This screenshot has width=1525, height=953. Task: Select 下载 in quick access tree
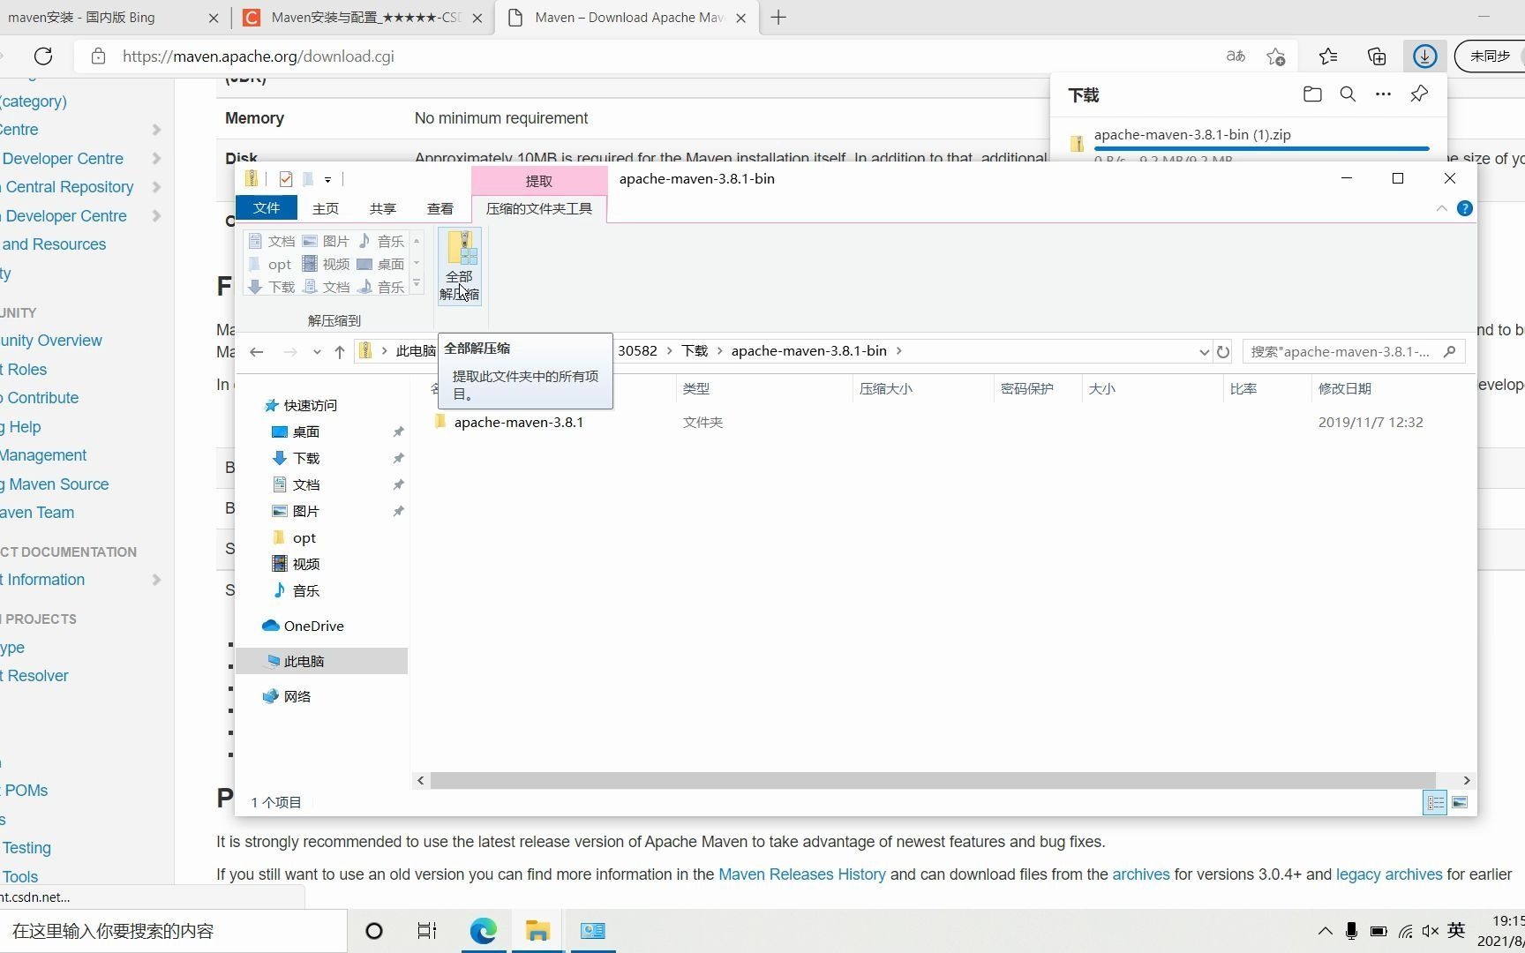(305, 459)
